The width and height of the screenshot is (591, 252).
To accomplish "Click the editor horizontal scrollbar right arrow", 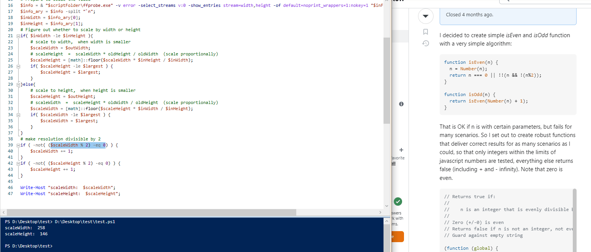I will click(381, 211).
